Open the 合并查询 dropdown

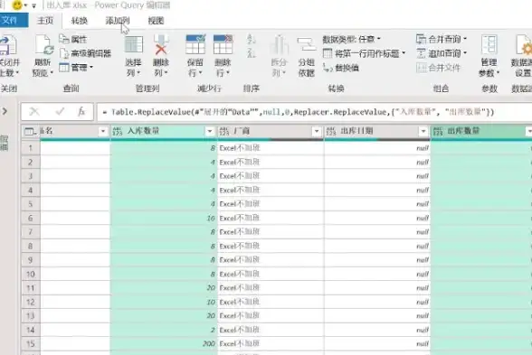(x=442, y=40)
